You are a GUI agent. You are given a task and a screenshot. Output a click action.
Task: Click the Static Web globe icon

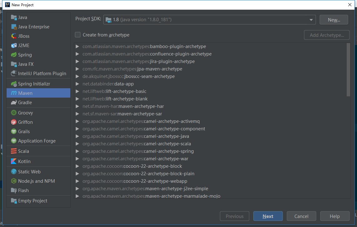coord(14,171)
